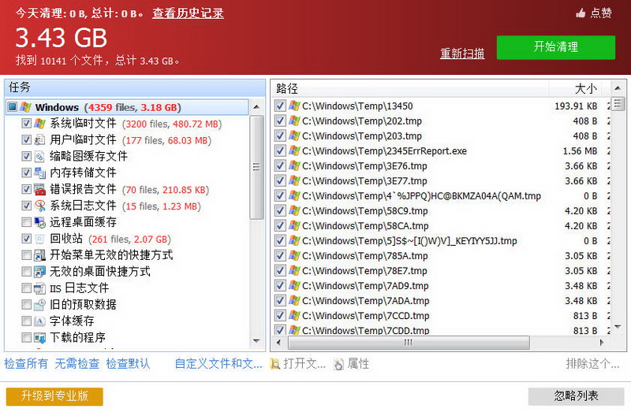Screen dimensions: 631x412
Task: Open 查看历史记录 link
Action: 188,13
